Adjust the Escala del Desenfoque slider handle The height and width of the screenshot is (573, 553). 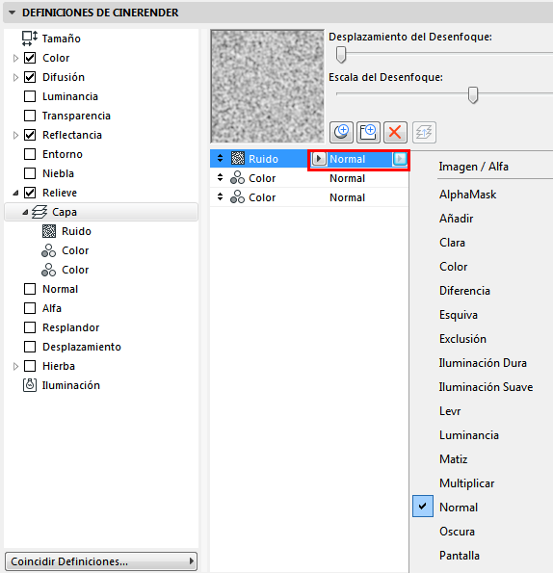[473, 95]
